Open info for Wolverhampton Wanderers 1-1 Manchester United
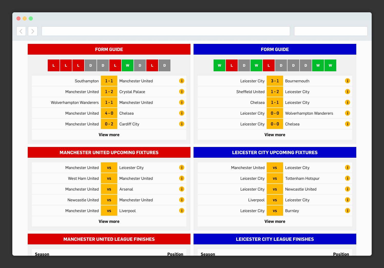 [182, 102]
